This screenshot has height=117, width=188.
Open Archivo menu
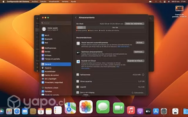(x=35, y=1)
